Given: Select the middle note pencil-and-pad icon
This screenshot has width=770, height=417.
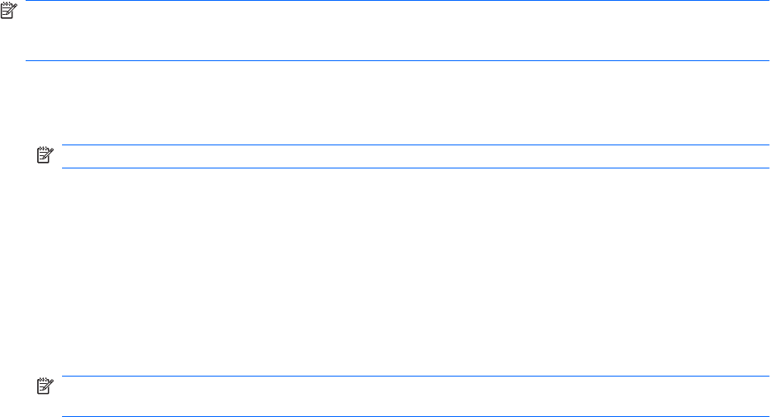Looking at the screenshot, I should (44, 154).
